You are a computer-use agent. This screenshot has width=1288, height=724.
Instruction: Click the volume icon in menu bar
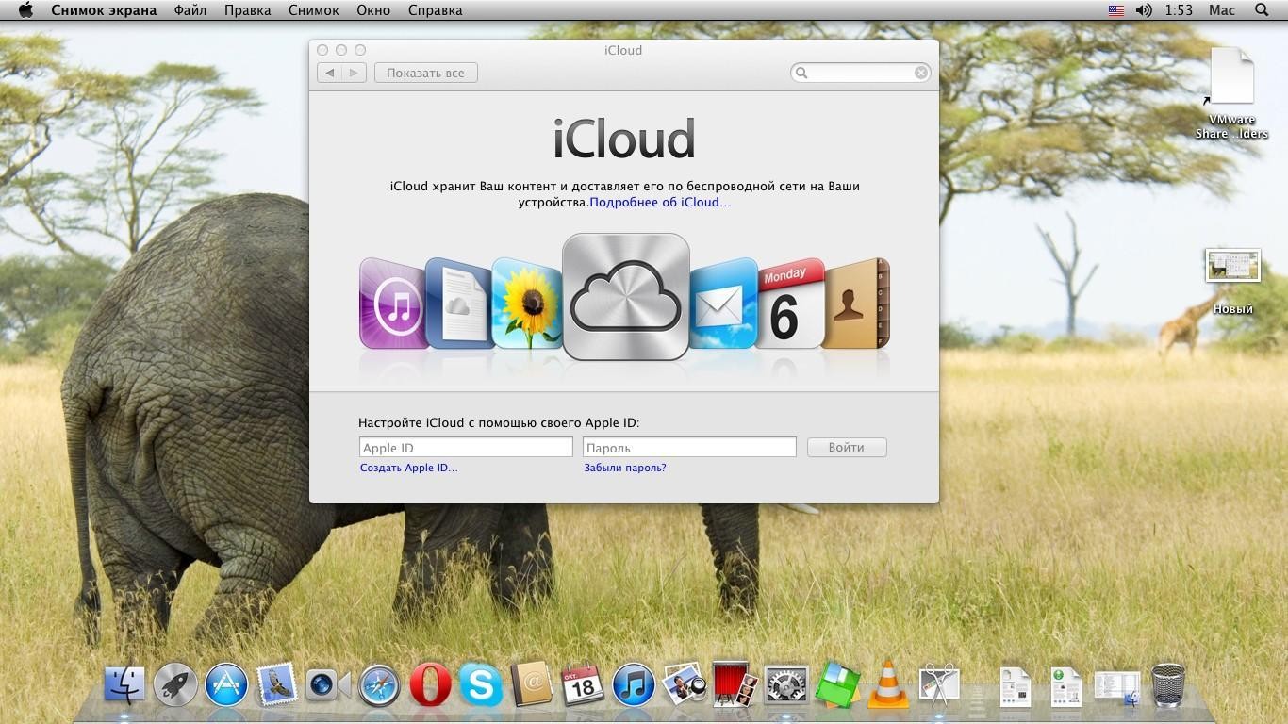point(1144,10)
